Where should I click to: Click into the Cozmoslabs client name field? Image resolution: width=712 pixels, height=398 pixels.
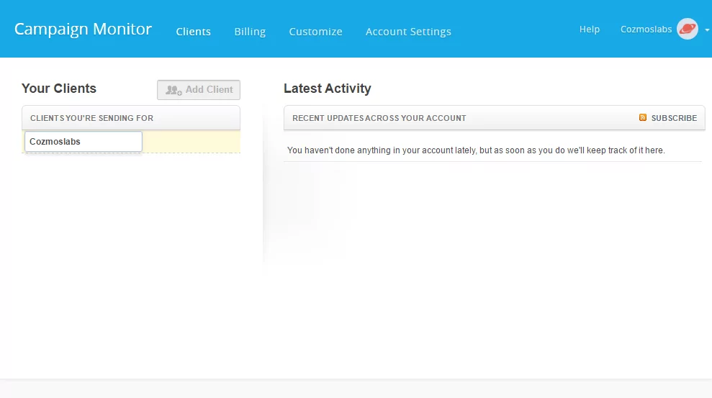(84, 142)
